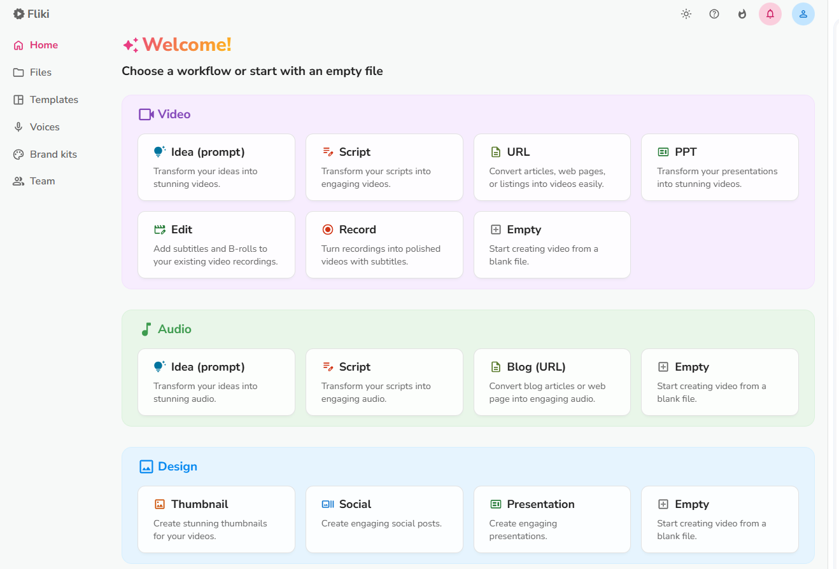Click the Fliki logo

click(32, 13)
